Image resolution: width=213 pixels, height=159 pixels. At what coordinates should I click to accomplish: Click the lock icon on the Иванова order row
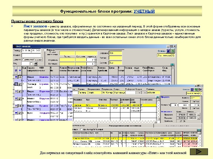[20, 77]
